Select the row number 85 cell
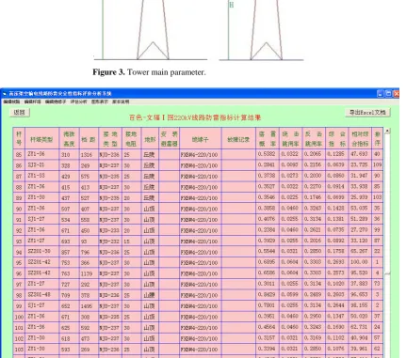 (19, 154)
